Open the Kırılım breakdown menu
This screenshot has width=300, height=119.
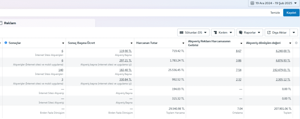click(223, 32)
